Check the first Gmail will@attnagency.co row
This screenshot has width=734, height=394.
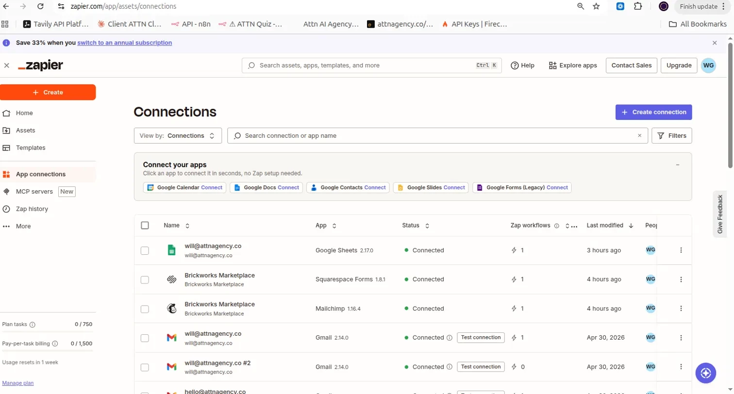(x=145, y=338)
